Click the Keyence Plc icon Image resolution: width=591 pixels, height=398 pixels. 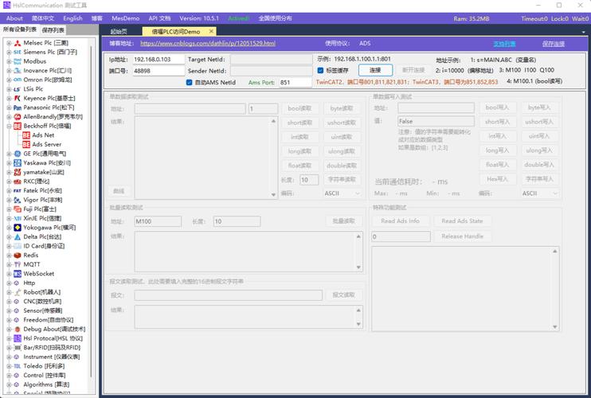18,98
